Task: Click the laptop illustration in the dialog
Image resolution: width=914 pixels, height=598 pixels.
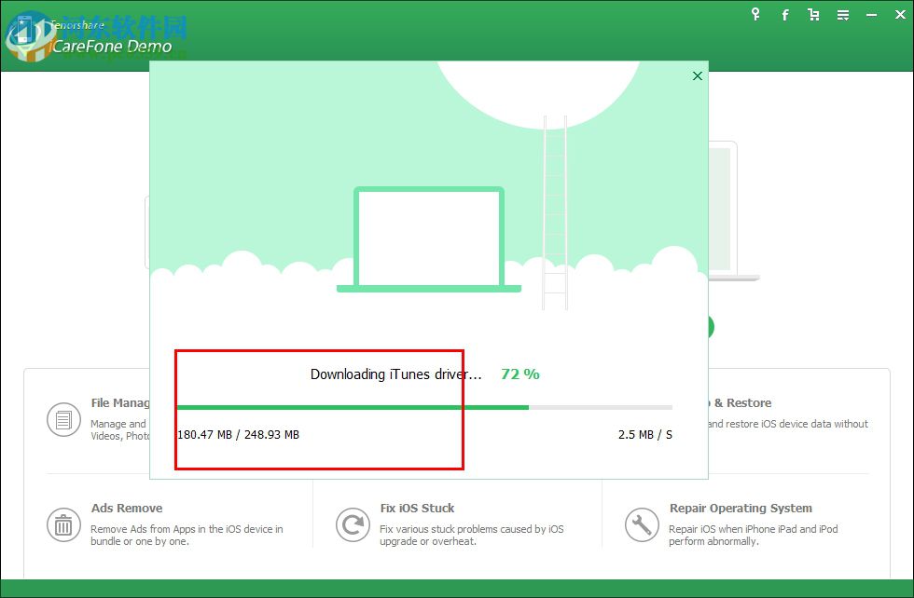Action: tap(429, 239)
